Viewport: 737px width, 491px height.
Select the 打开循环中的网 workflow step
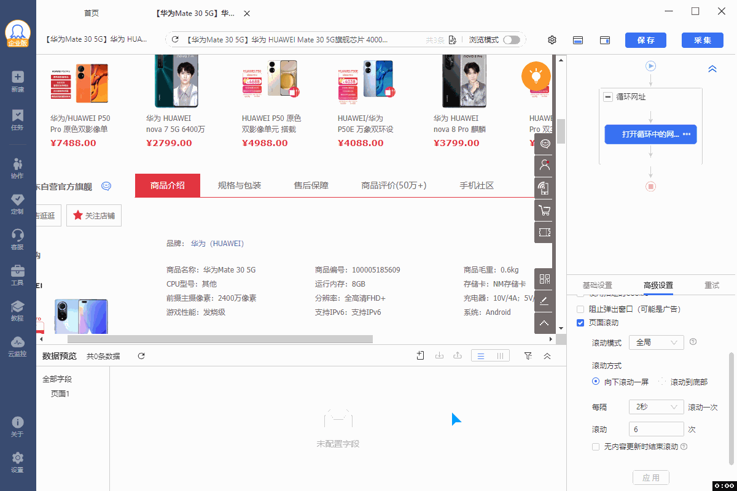[650, 134]
